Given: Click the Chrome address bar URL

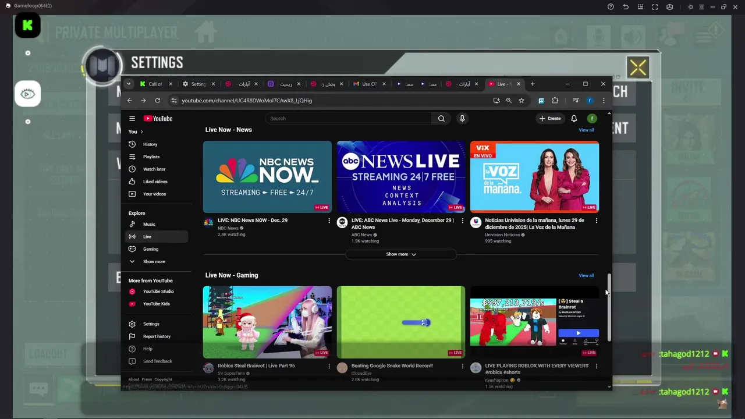Looking at the screenshot, I should click(x=247, y=101).
